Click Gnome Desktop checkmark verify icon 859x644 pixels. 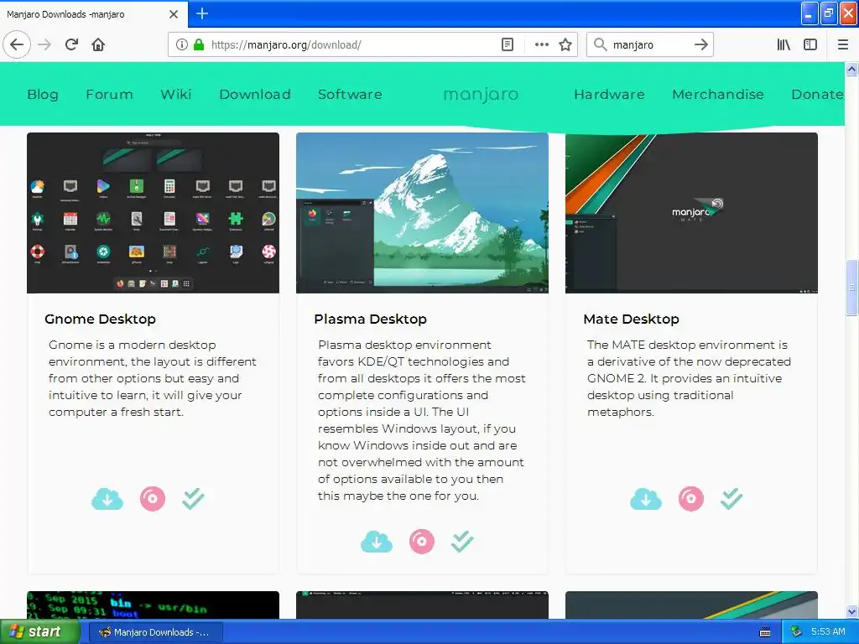193,499
